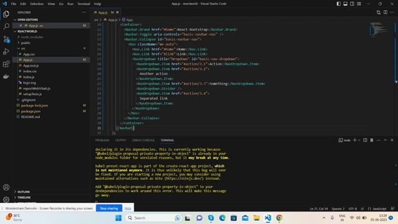Screen dimensions: 398x224
Task: Toggle primary side bar layout icon
Action: tap(338, 4)
